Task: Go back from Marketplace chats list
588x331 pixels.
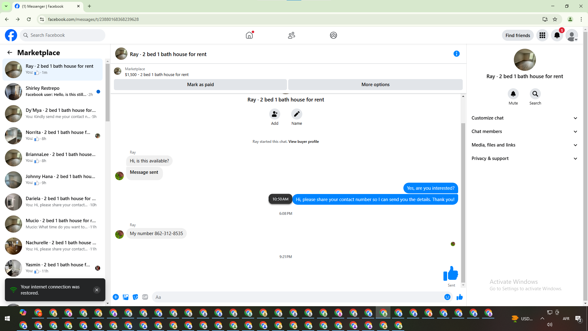Action: pos(10,52)
